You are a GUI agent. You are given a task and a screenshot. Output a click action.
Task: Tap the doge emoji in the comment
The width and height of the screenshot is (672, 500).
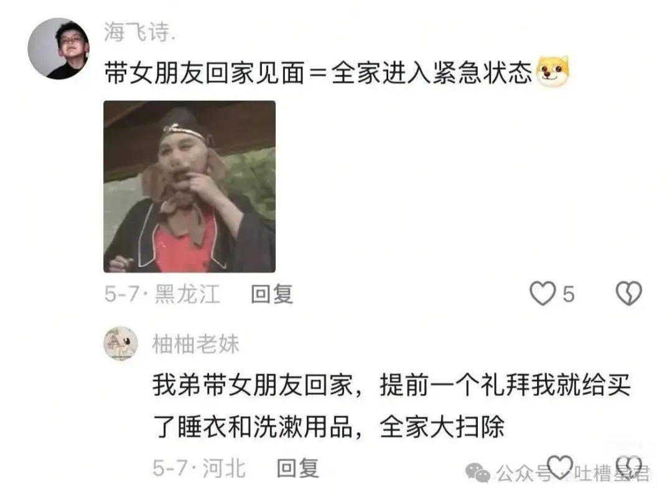tap(553, 71)
